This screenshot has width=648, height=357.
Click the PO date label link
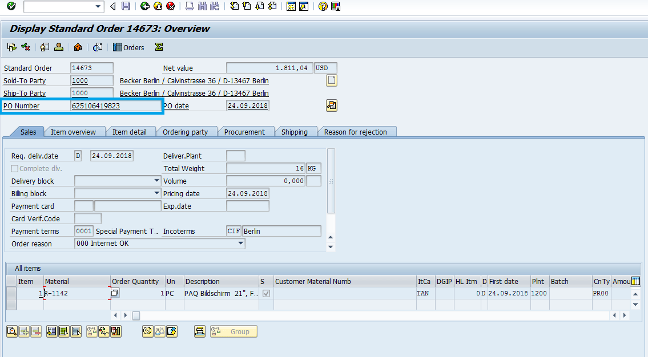pos(176,106)
